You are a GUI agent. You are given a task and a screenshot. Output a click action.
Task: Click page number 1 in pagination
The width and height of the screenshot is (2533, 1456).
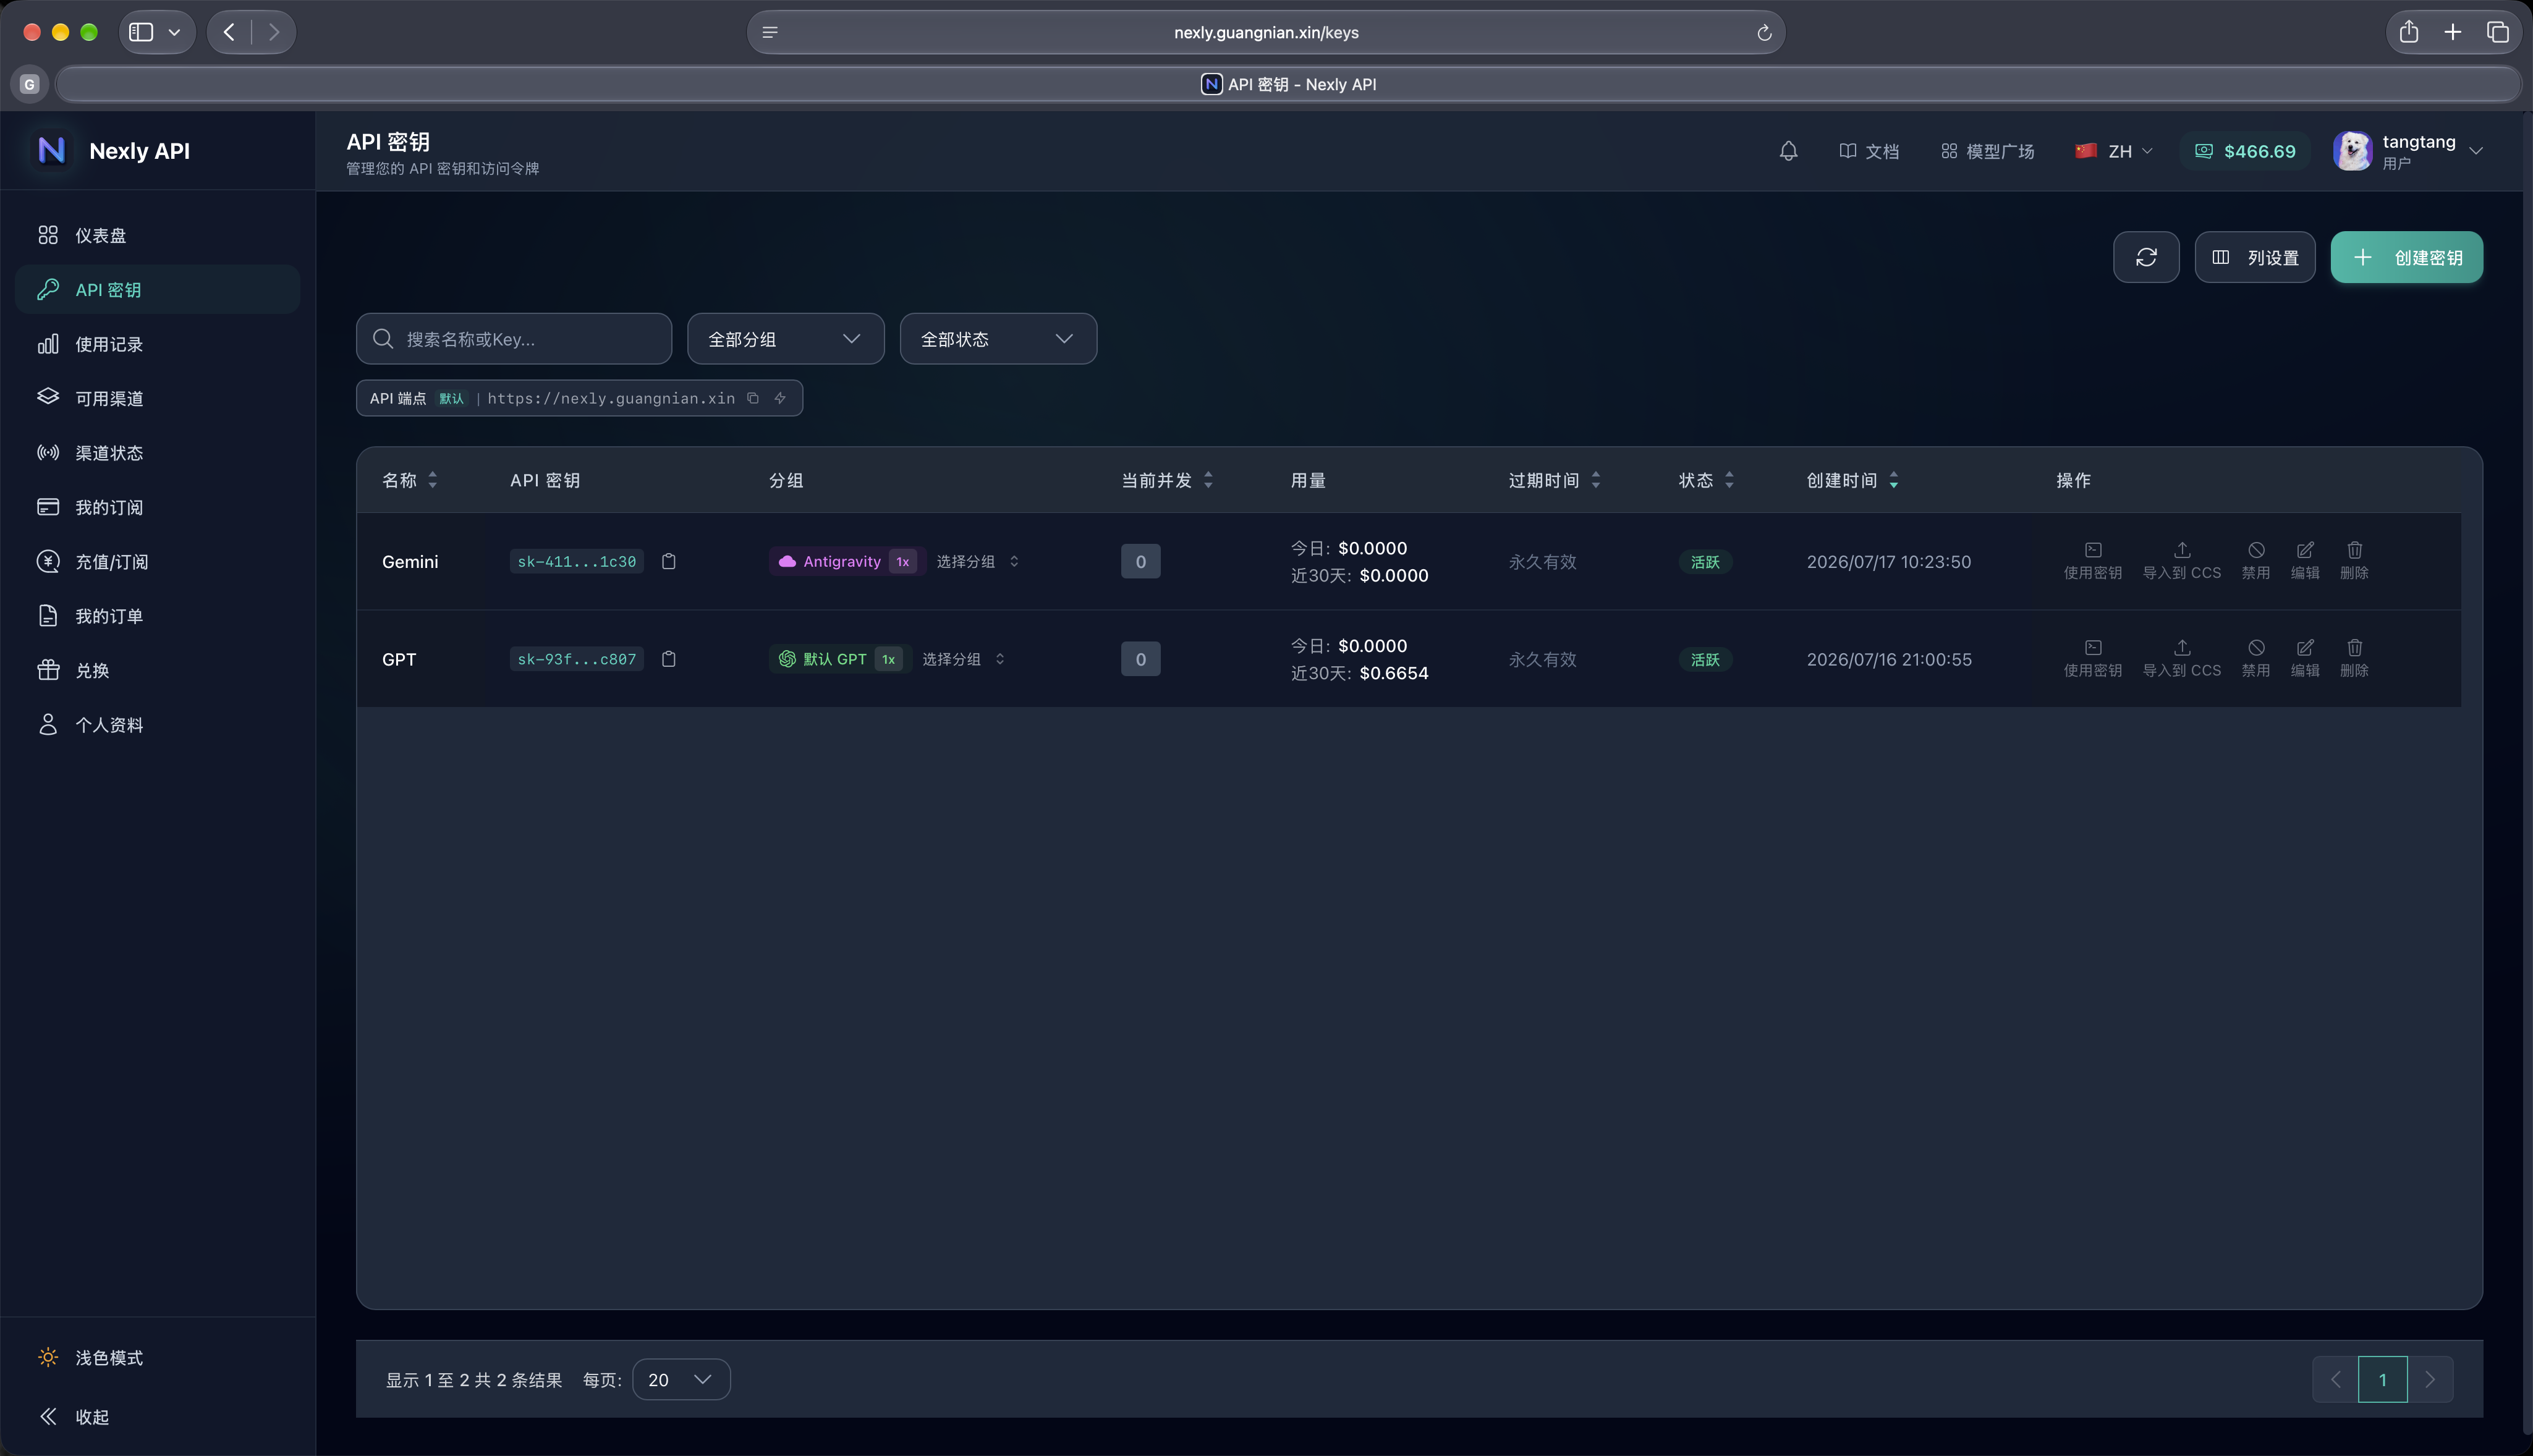(x=2382, y=1379)
